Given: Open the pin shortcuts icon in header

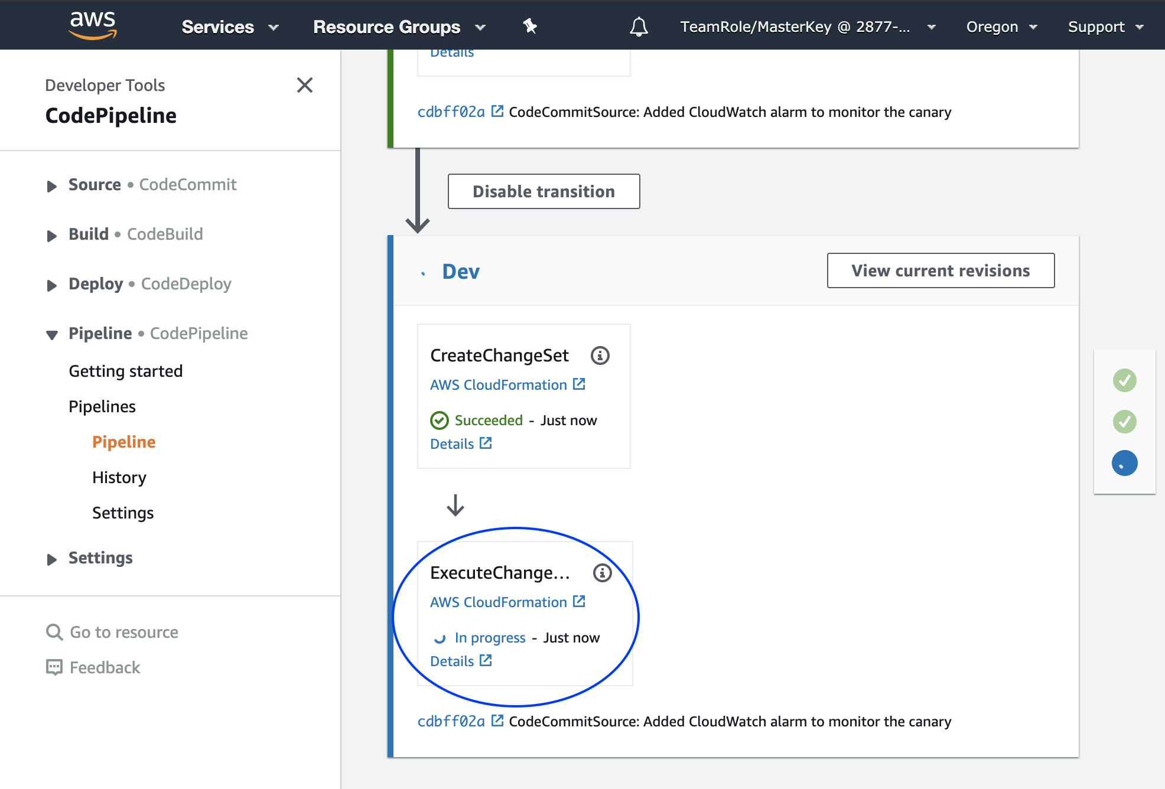Looking at the screenshot, I should tap(530, 26).
